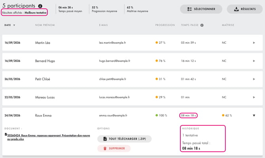Click the zip file icon in Tout télécharger
The height and width of the screenshot is (158, 265).
tap(105, 139)
